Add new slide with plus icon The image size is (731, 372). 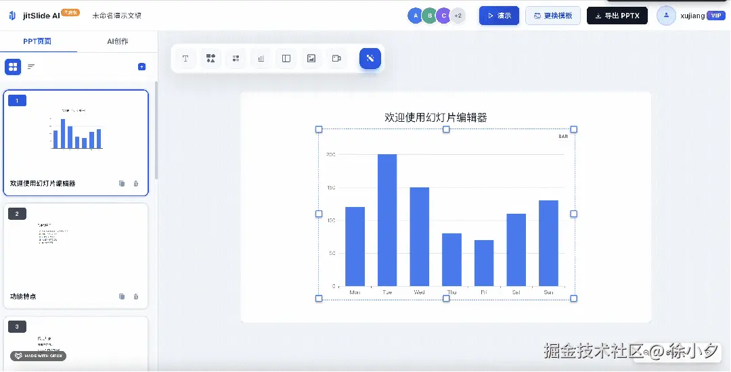tap(141, 66)
